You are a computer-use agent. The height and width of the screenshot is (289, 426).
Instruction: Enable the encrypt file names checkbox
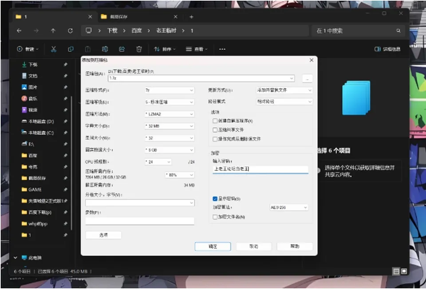coord(215,217)
